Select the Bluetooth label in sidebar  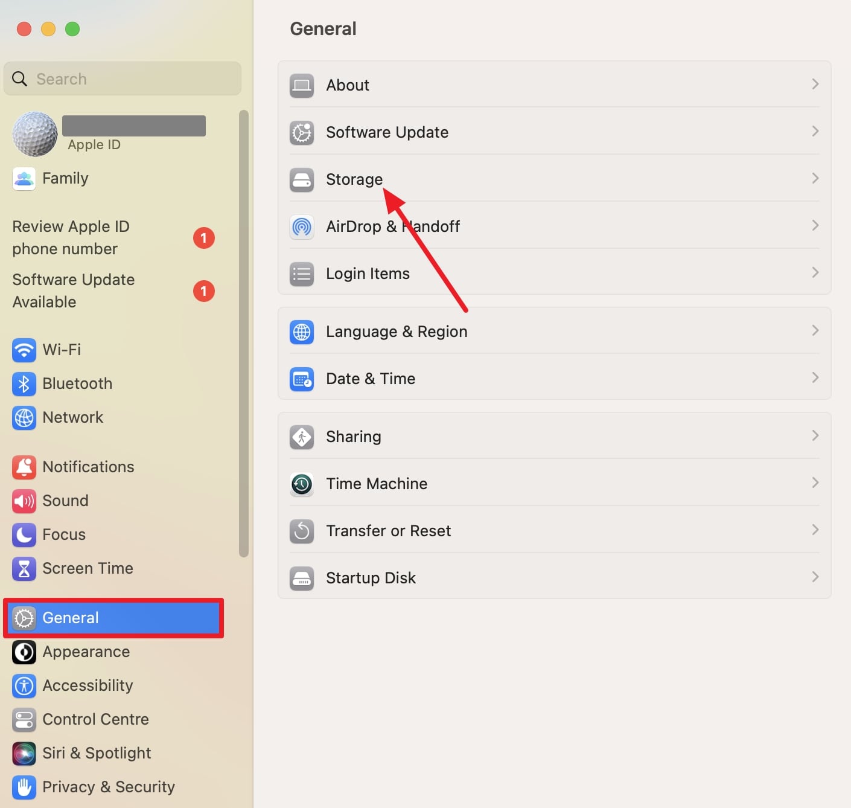(77, 383)
